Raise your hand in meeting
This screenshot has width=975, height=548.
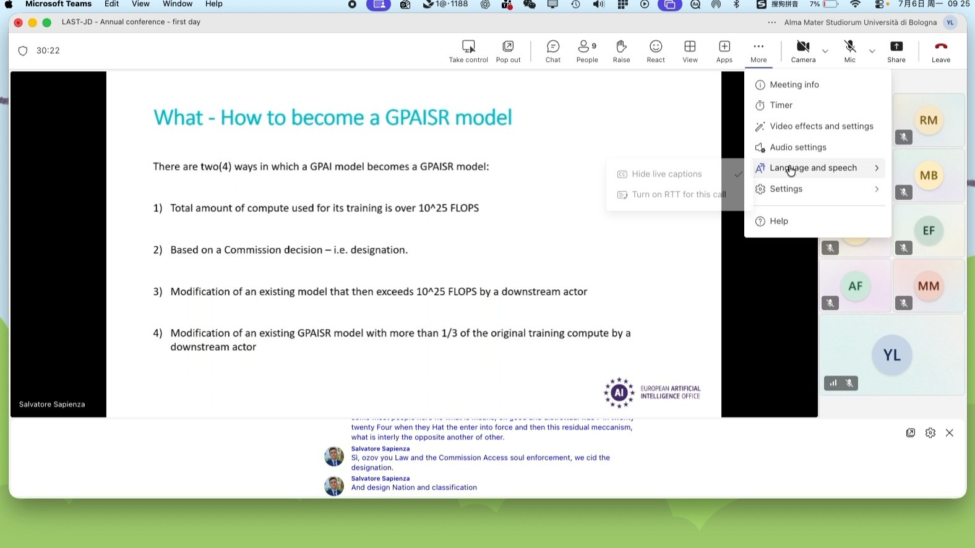point(621,51)
